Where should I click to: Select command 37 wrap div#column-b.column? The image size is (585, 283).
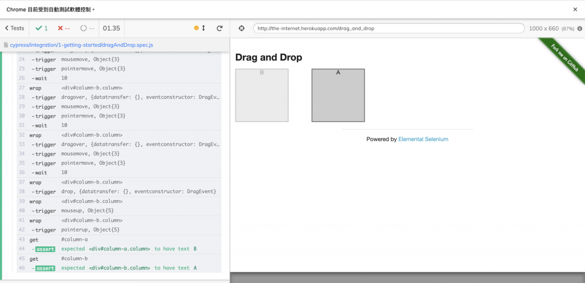tap(119, 182)
